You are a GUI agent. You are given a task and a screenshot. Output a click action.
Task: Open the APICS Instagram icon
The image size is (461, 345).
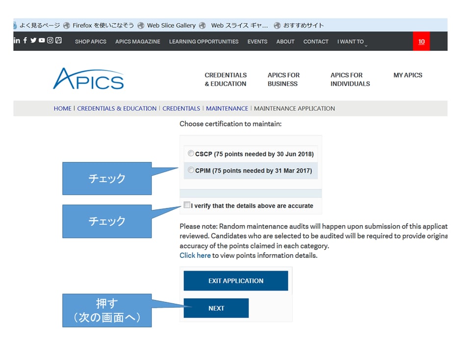(51, 40)
